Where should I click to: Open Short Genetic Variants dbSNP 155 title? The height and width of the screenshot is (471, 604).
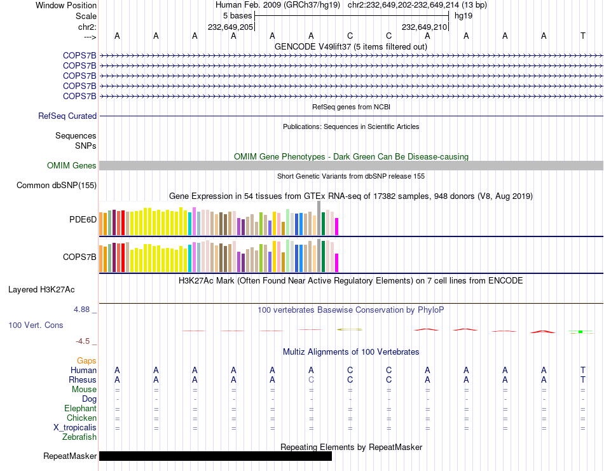[x=351, y=176]
